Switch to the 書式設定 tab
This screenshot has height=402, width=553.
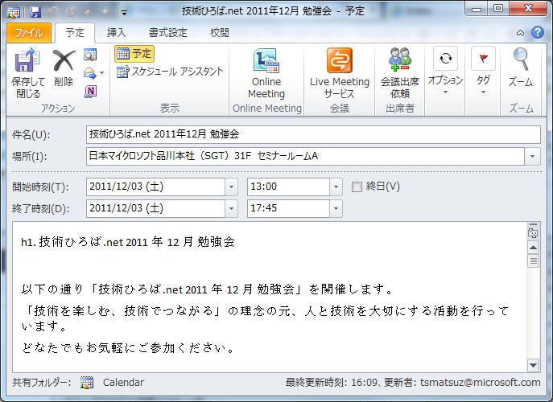coord(168,33)
